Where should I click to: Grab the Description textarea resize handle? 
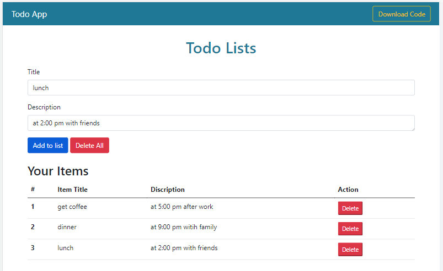413,129
